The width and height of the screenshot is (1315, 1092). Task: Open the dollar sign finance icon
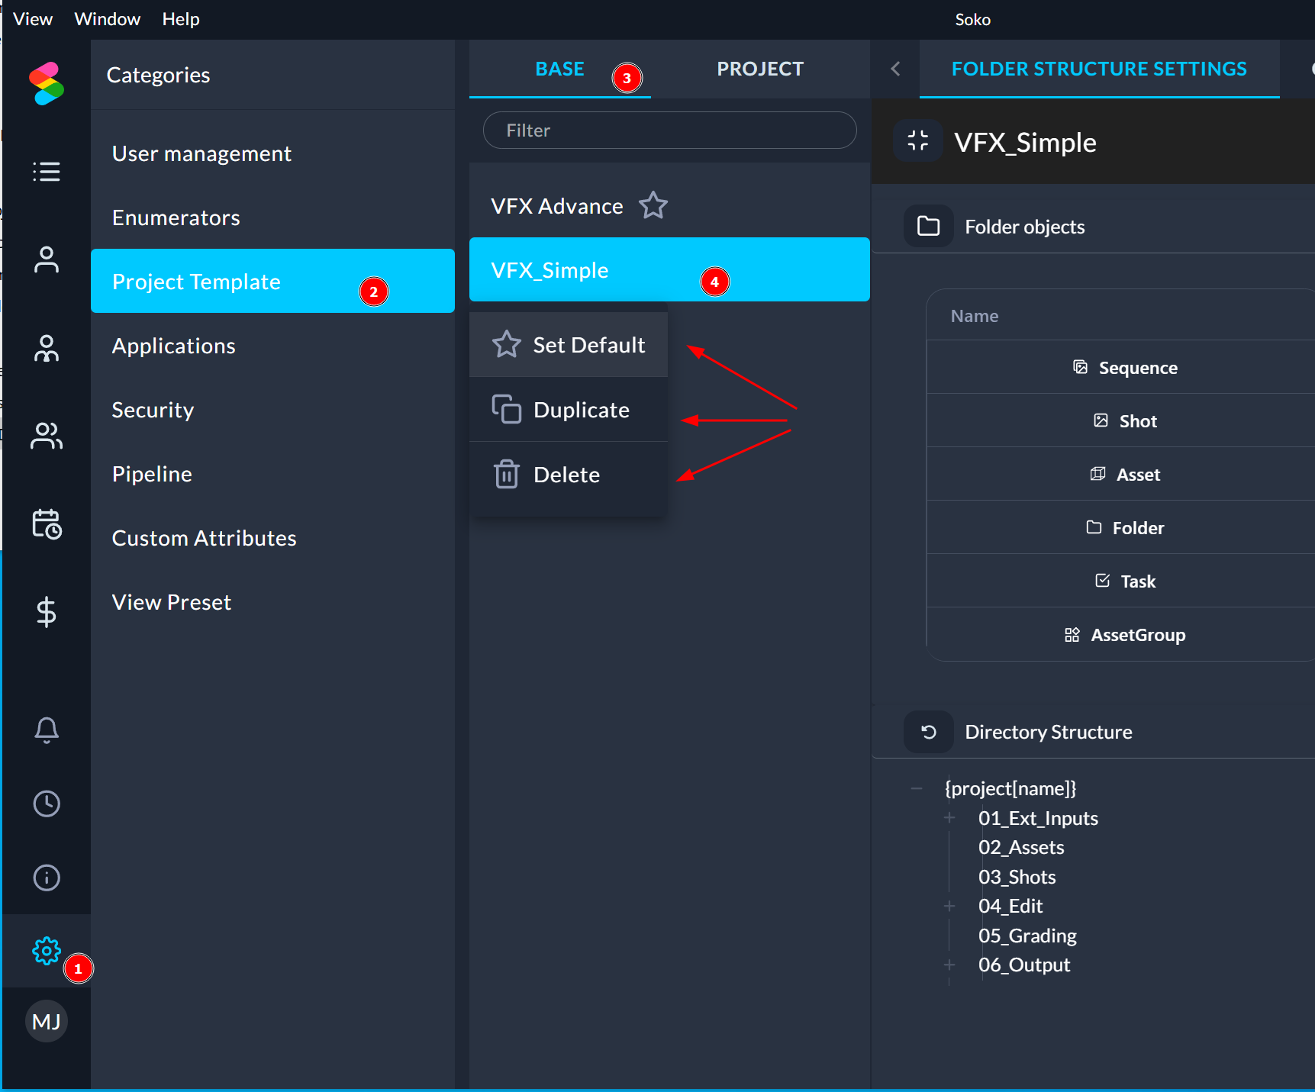pyautogui.click(x=47, y=612)
